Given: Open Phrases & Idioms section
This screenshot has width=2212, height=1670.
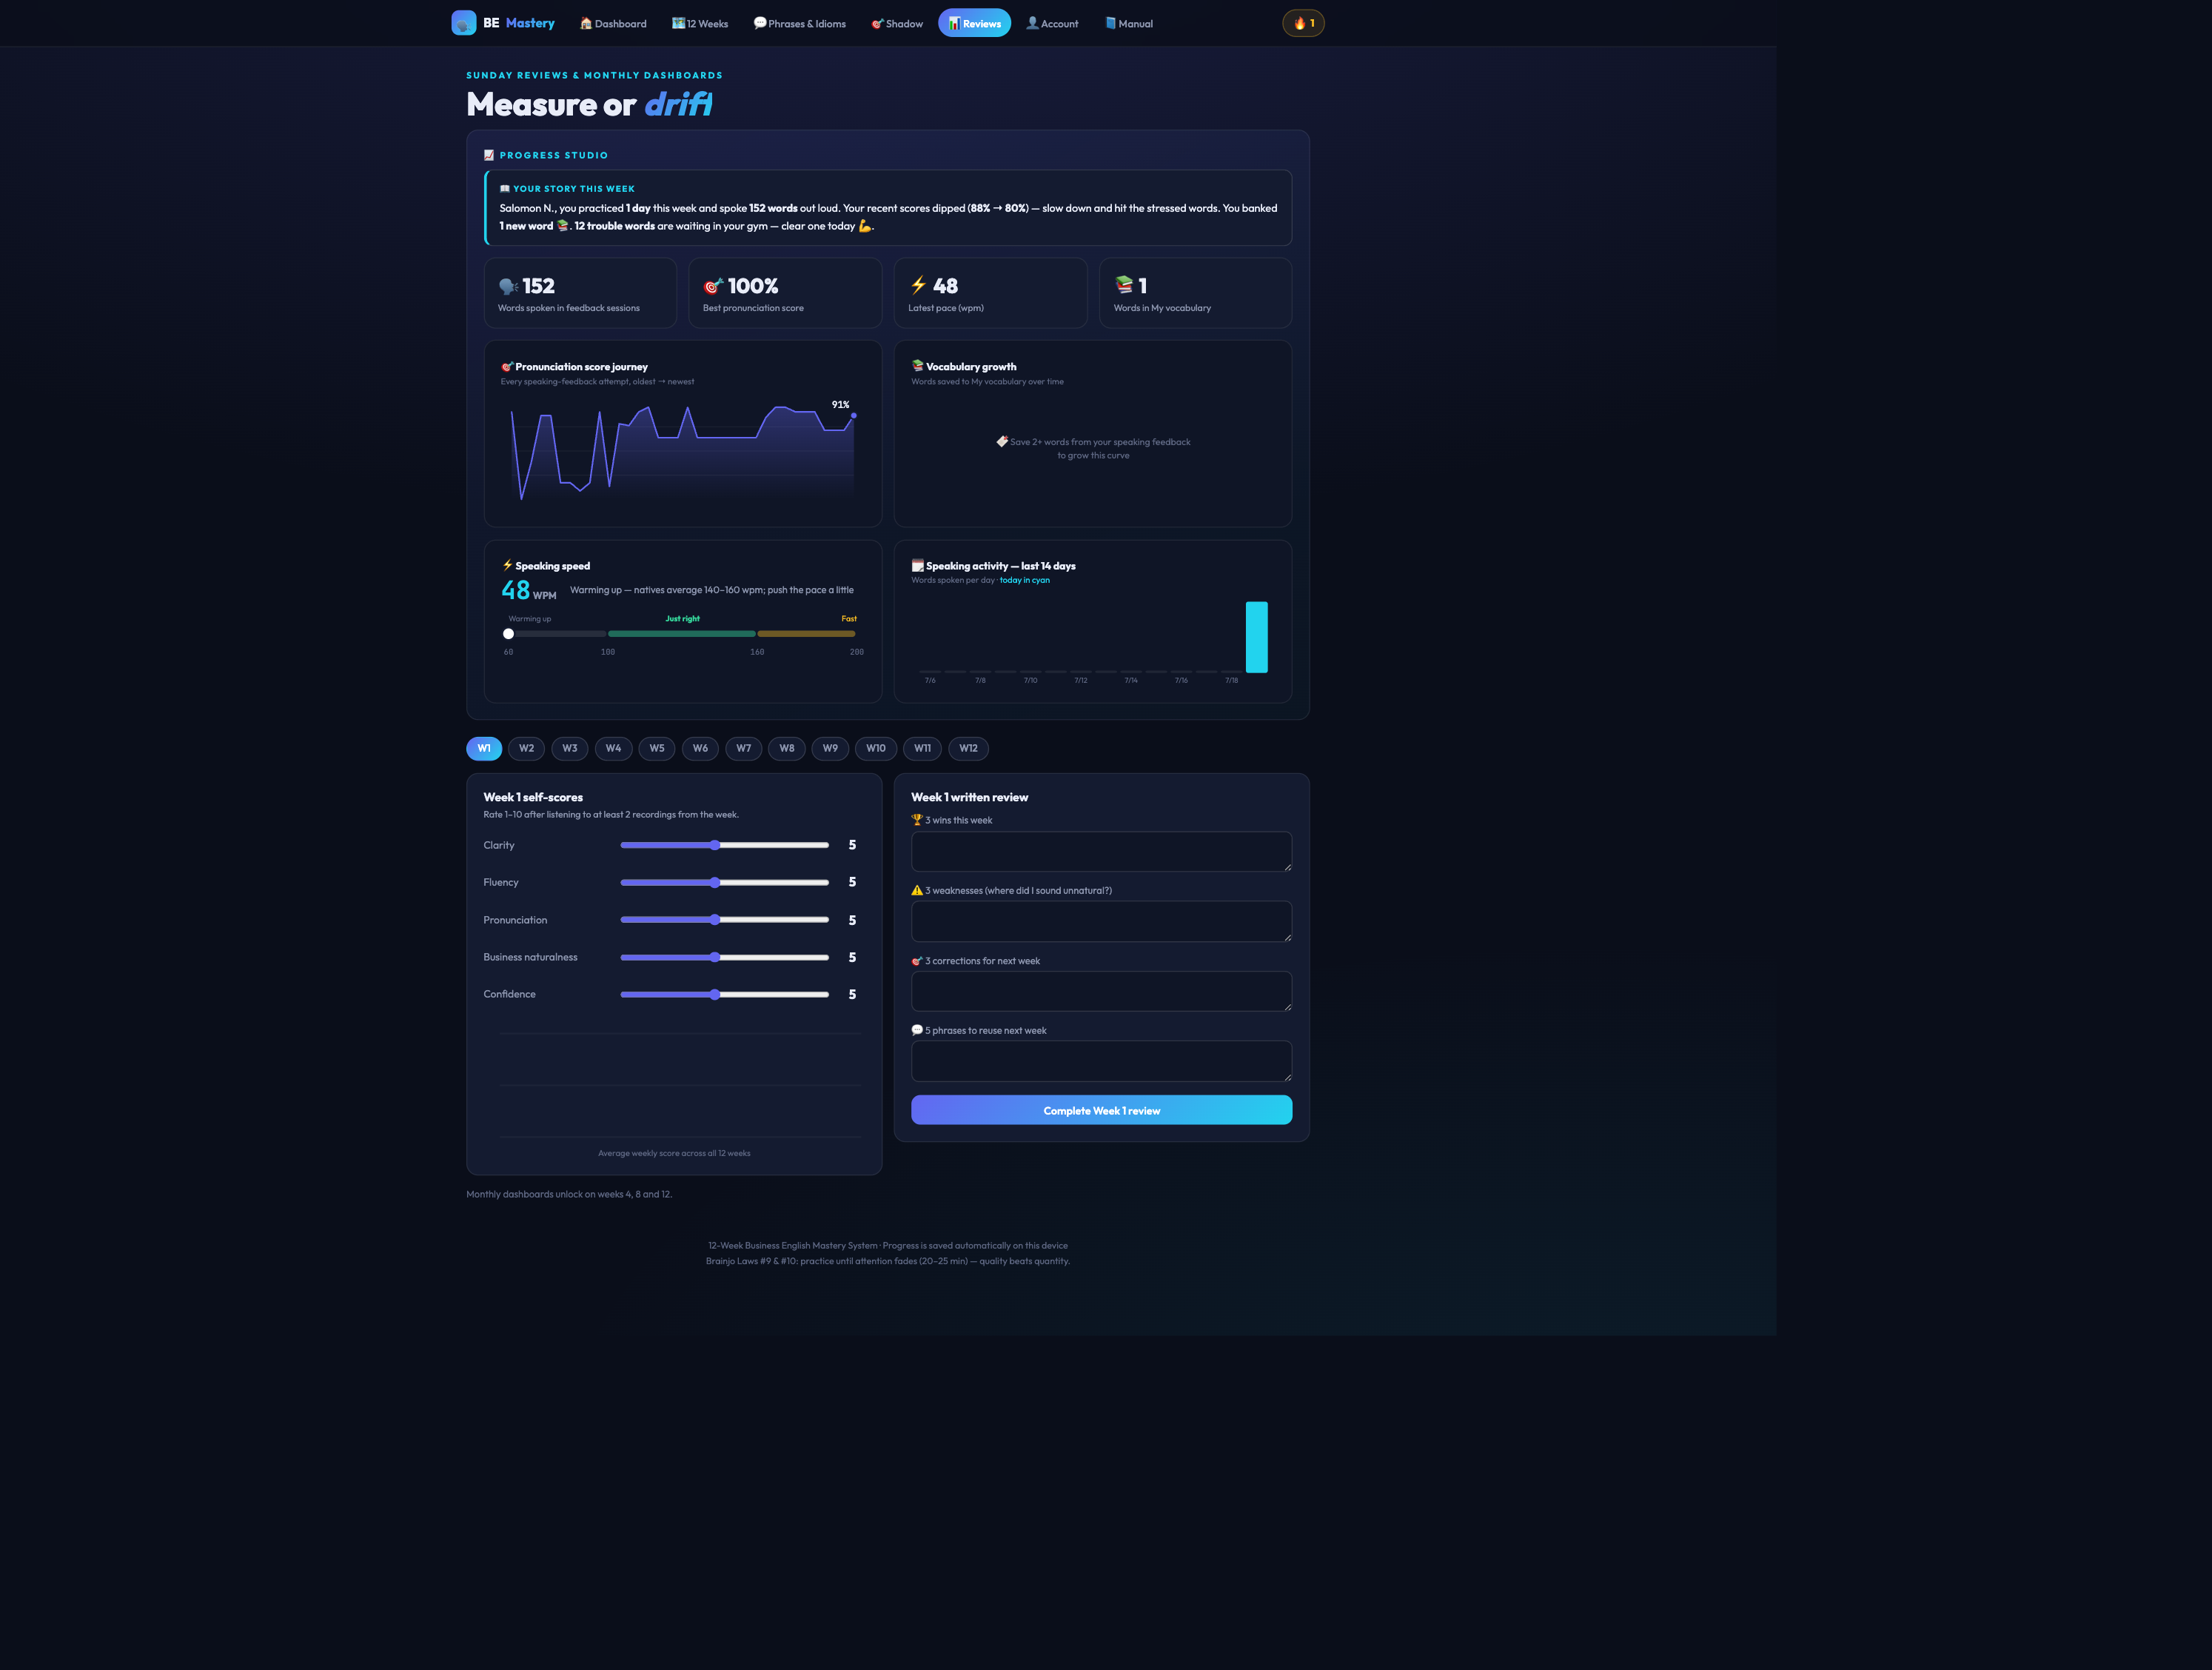Looking at the screenshot, I should (x=800, y=23).
